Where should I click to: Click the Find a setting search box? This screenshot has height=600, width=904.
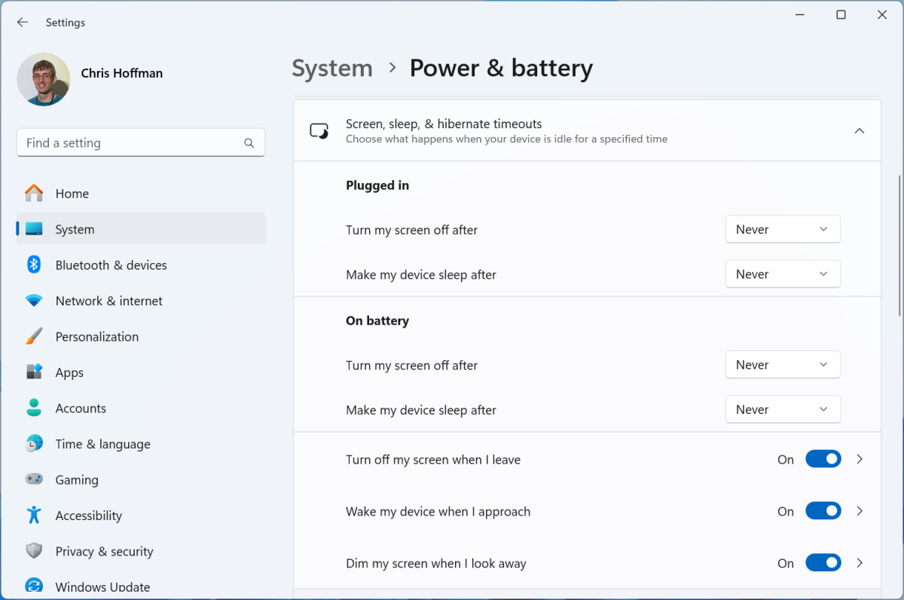[132, 143]
